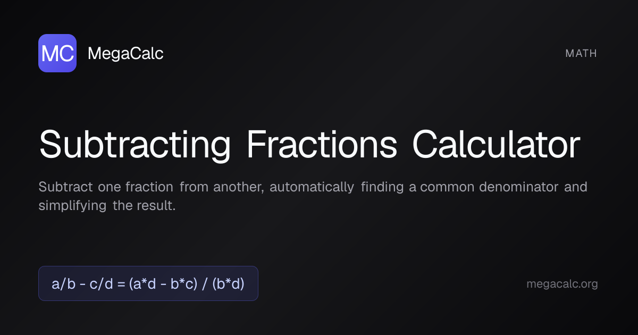The image size is (638, 335).
Task: Click the (a*d - b*c) numerator expression
Action: coord(163,284)
